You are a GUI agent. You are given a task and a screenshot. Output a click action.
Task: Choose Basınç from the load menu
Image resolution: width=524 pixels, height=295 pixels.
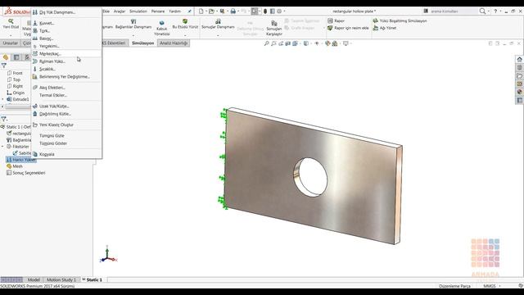pyautogui.click(x=66, y=39)
